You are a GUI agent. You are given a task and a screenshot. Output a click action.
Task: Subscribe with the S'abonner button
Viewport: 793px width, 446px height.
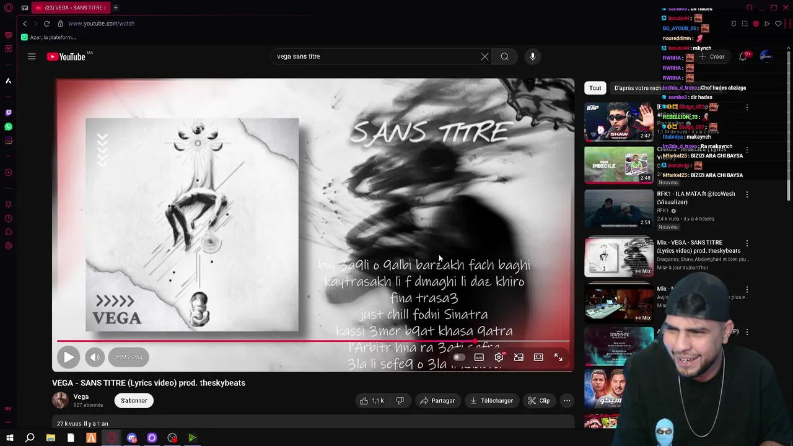click(x=134, y=401)
